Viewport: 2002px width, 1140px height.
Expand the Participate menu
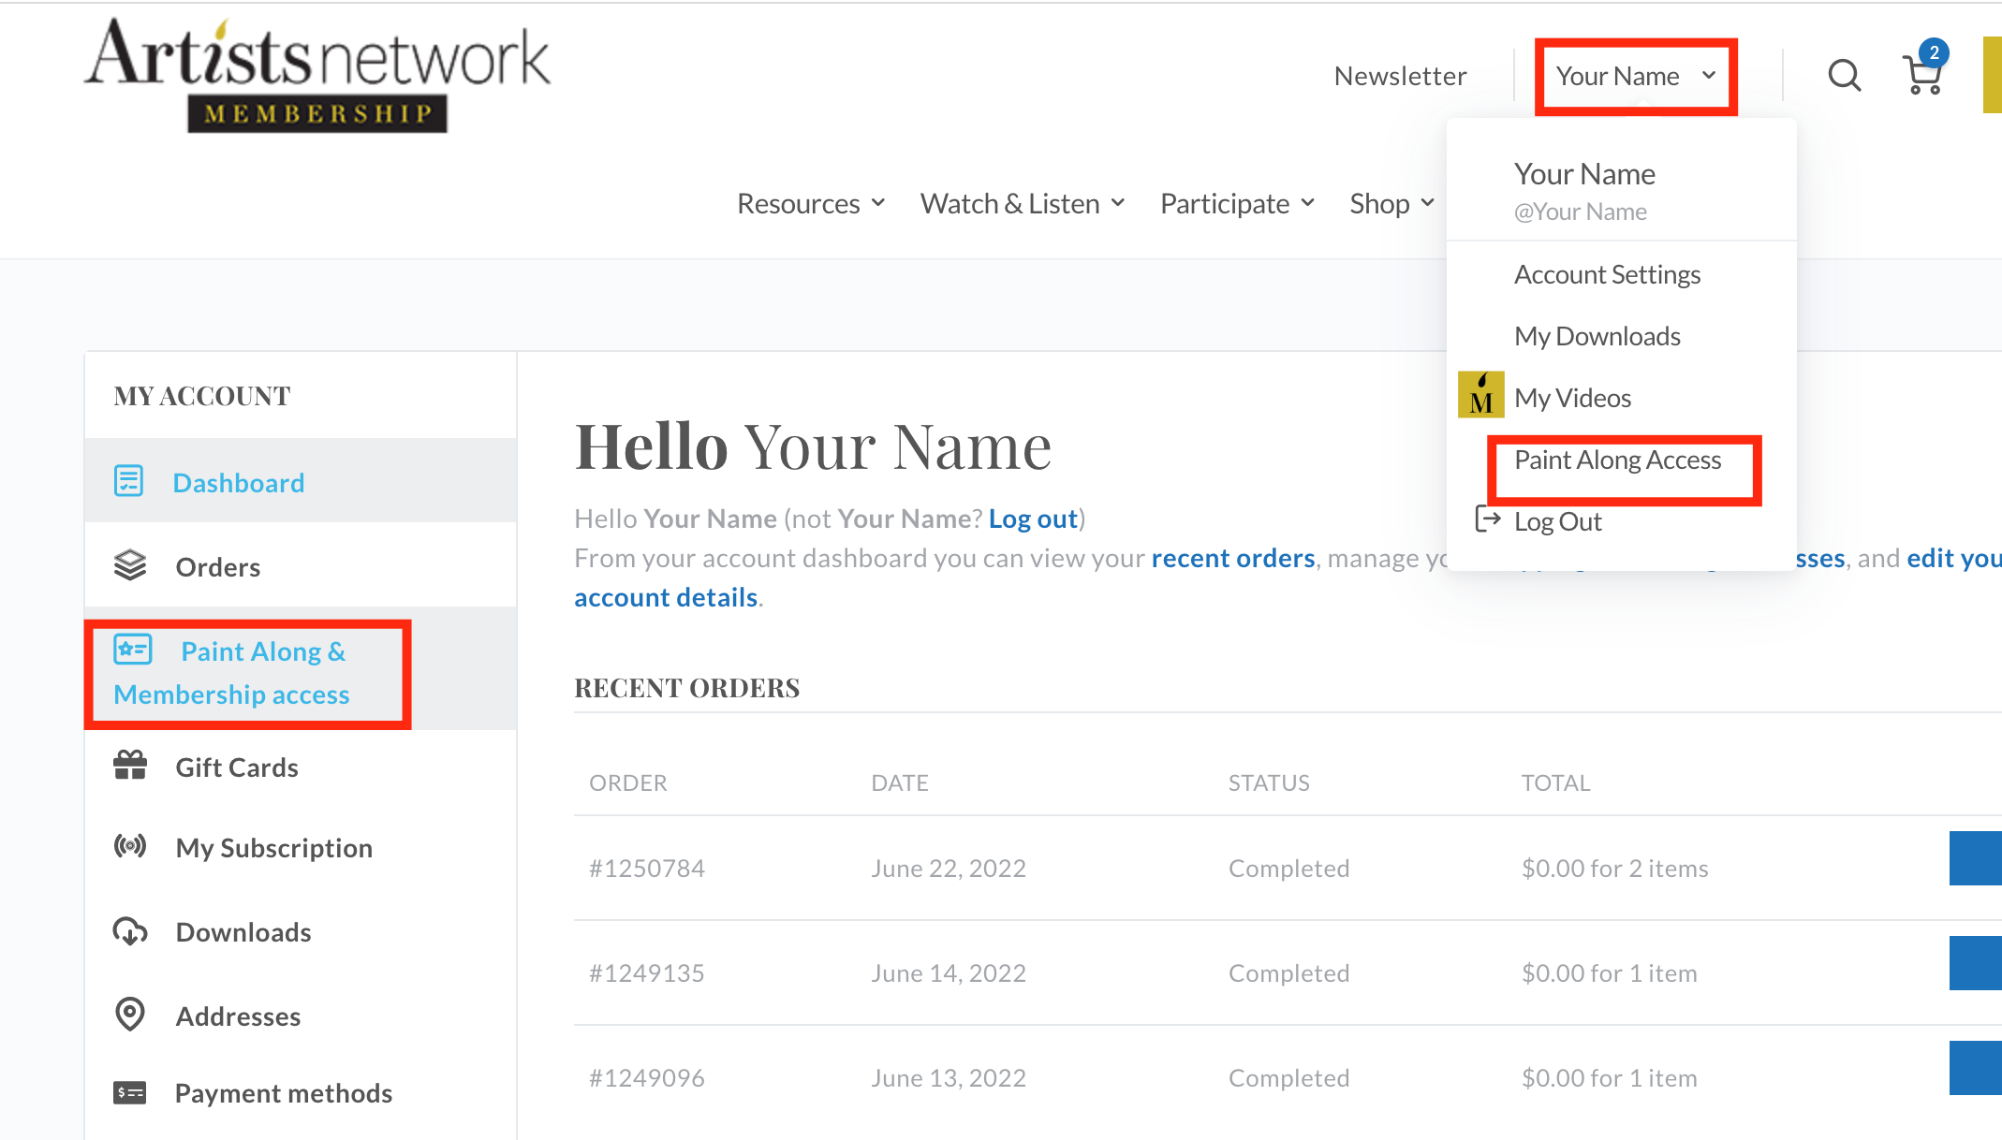click(x=1238, y=203)
